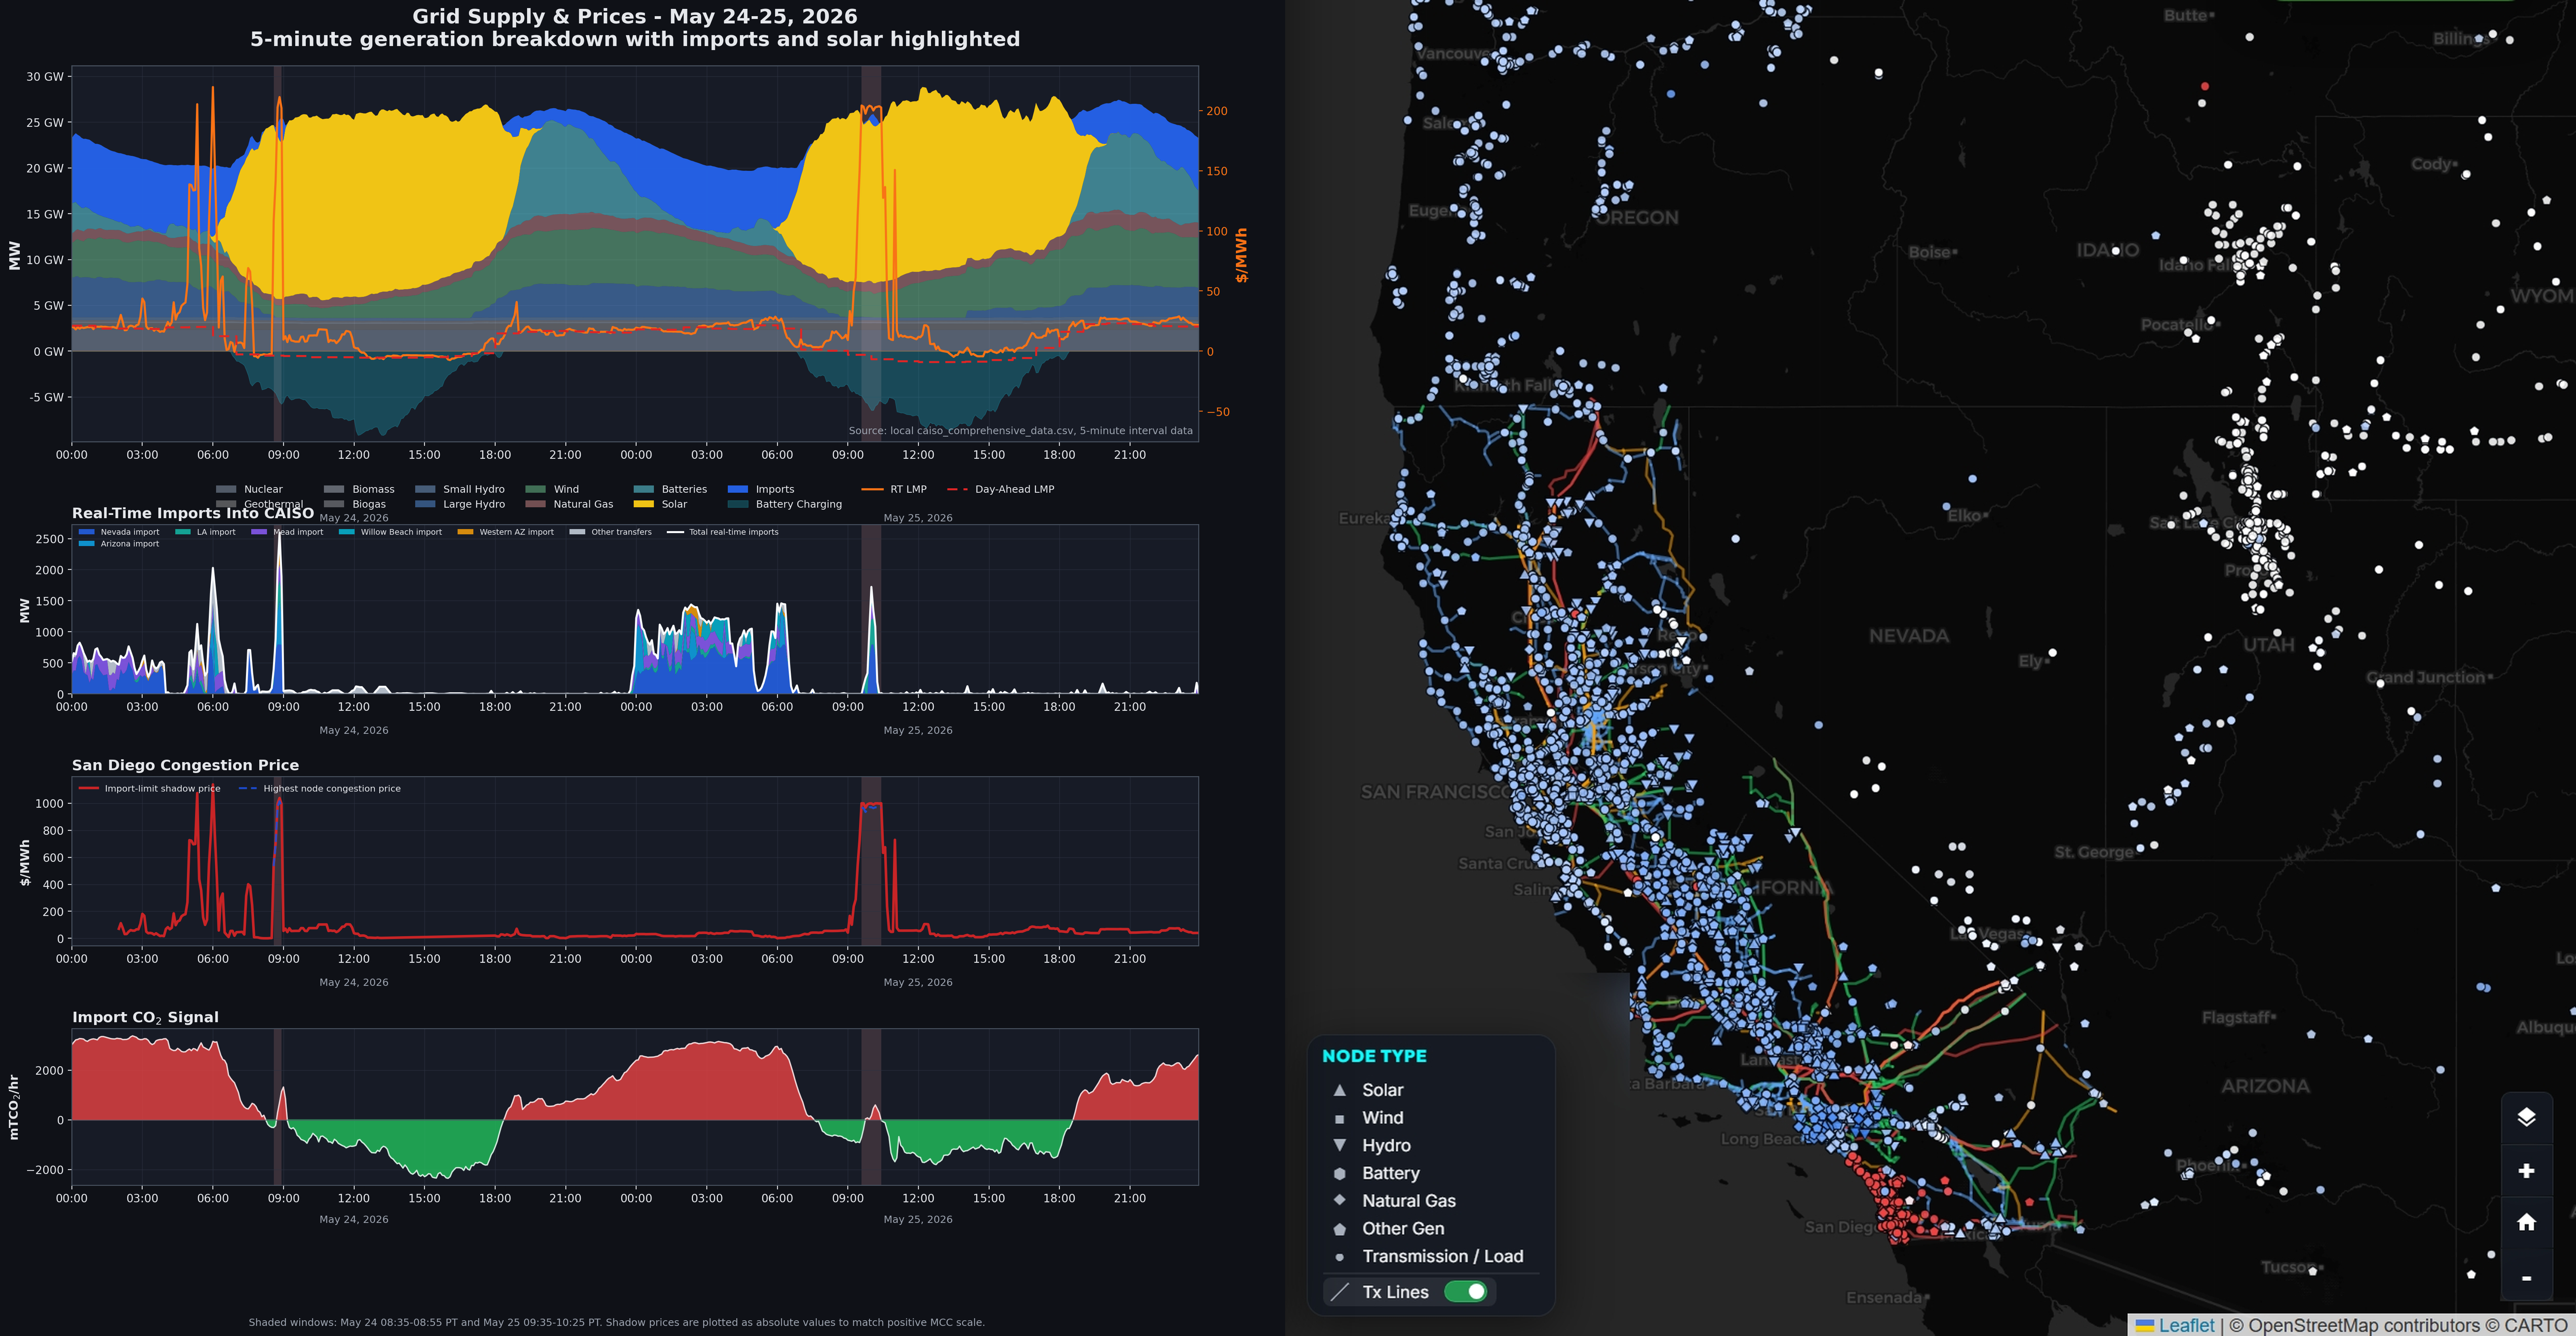Image resolution: width=2576 pixels, height=1336 pixels.
Task: Click the Hydro inverted triangle icon
Action: point(1340,1145)
